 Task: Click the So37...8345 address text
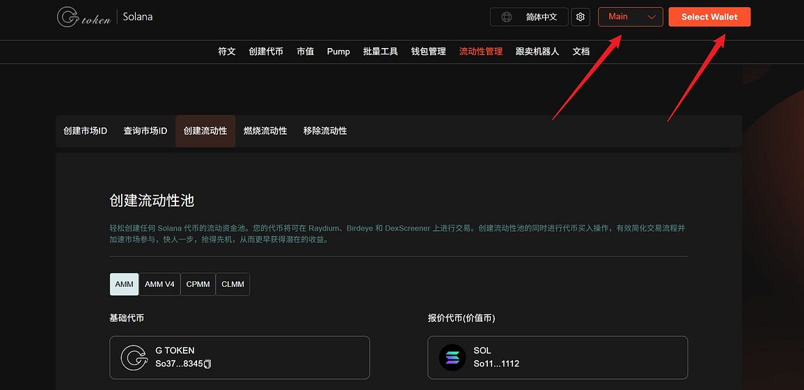coord(179,364)
